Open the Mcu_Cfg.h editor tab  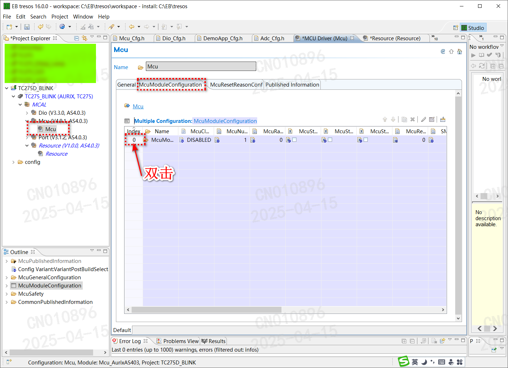pyautogui.click(x=132, y=38)
